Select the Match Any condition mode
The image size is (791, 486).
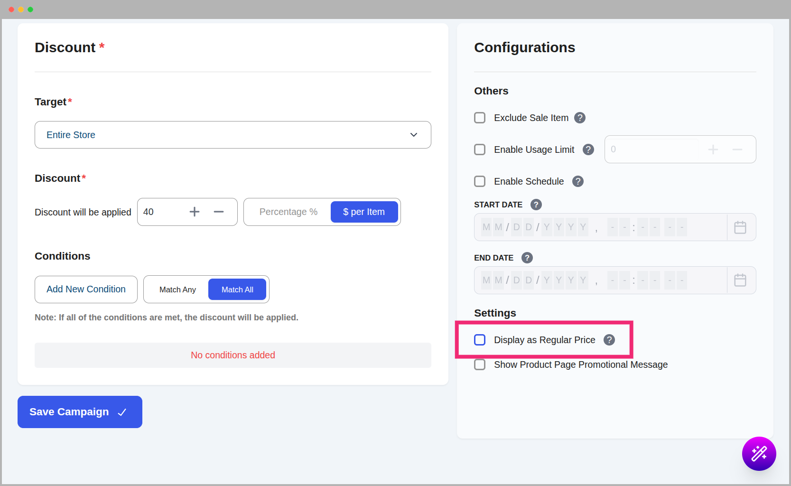[x=177, y=290]
